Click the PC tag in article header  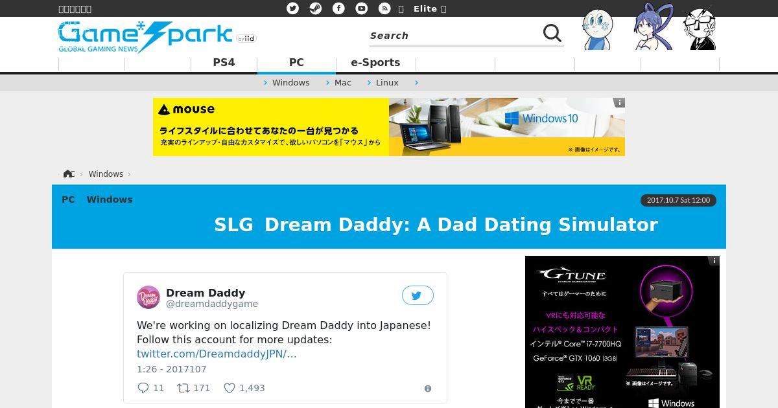tap(68, 199)
